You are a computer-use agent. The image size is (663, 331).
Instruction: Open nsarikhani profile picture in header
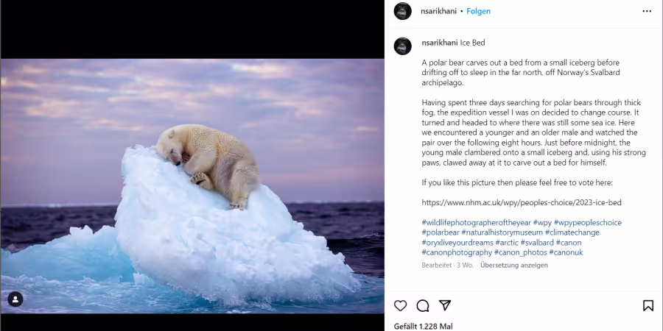(x=402, y=11)
